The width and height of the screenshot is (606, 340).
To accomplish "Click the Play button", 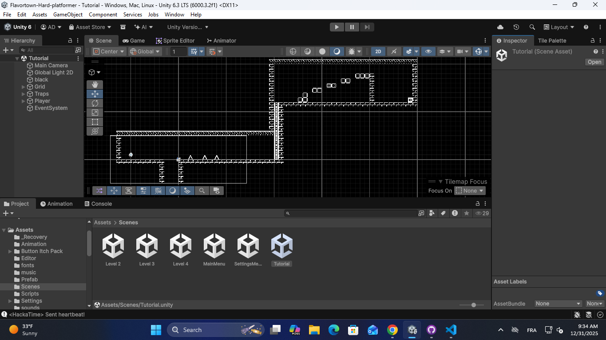I will pos(337,27).
